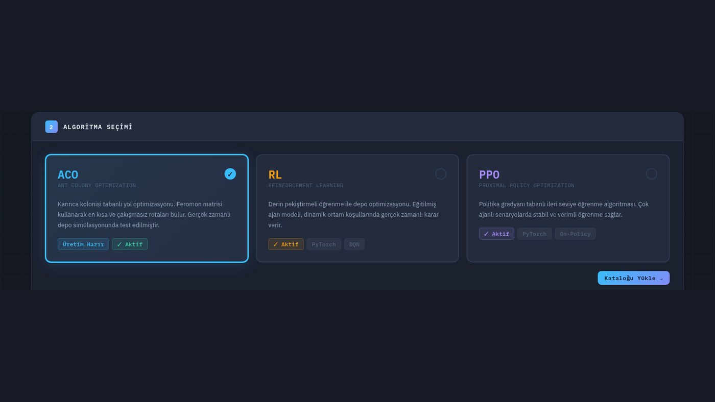Viewport: 715px width, 402px height.
Task: Click the orange Aktif tag on RL
Action: (x=286, y=244)
